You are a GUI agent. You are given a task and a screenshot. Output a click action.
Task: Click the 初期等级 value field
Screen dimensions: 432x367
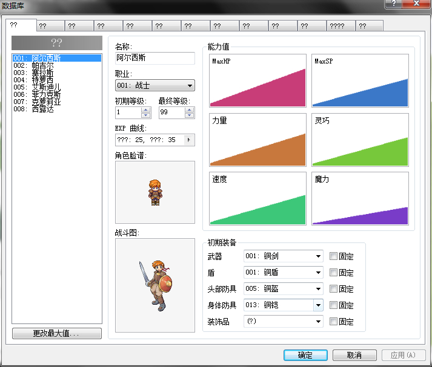coord(128,112)
